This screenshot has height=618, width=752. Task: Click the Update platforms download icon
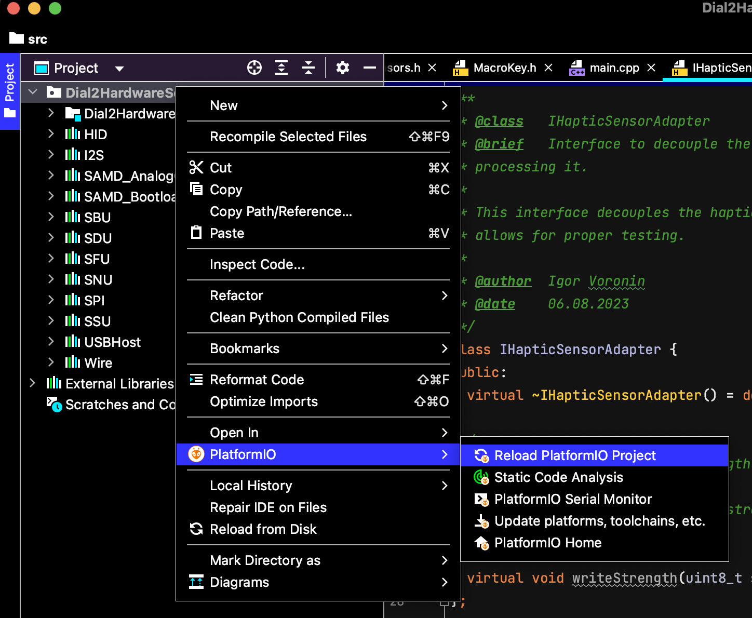[481, 521]
